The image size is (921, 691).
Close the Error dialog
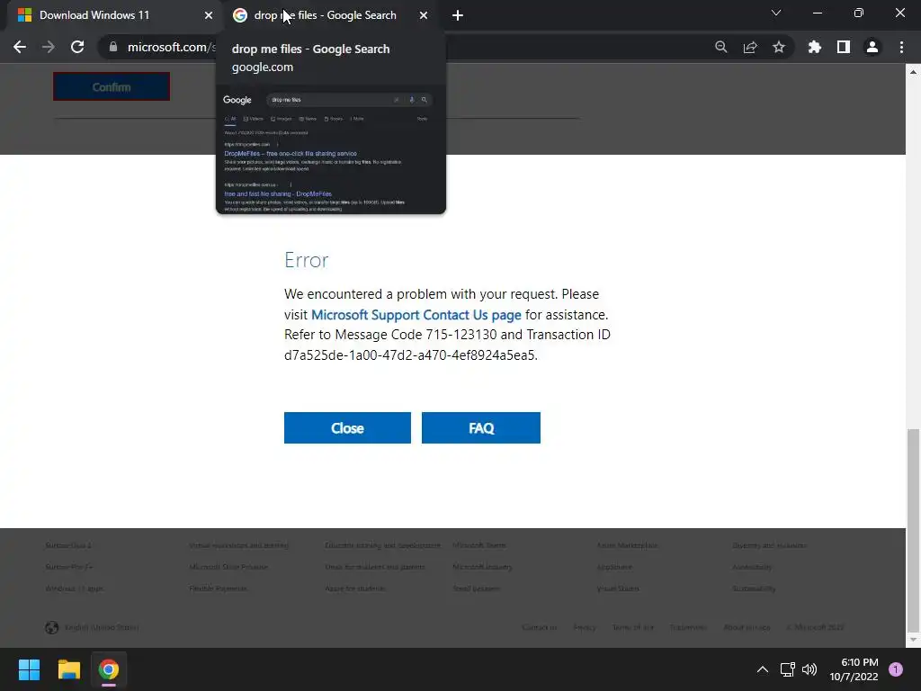point(347,427)
